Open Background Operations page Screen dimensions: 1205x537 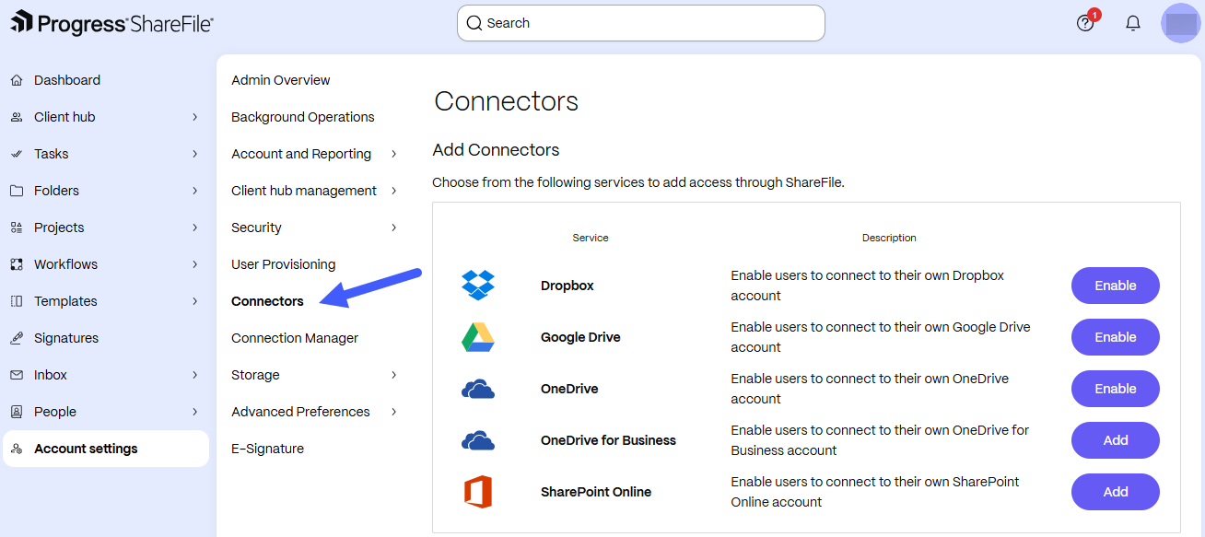[303, 117]
